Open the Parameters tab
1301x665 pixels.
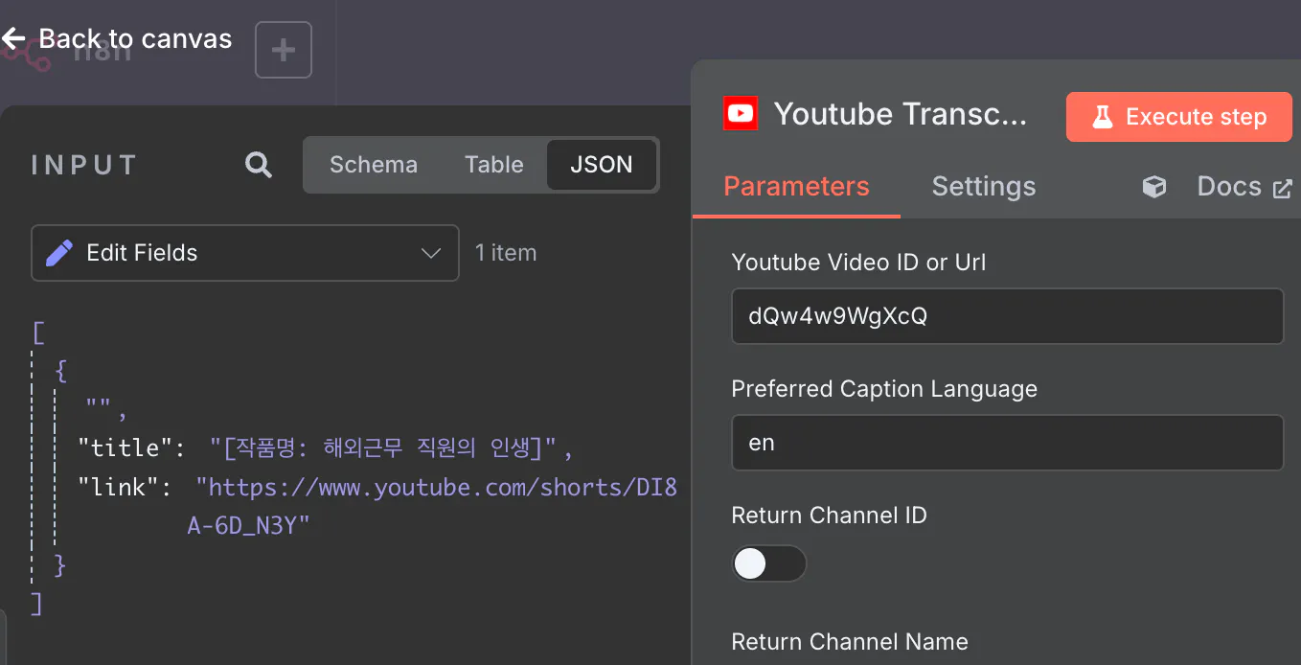click(796, 187)
